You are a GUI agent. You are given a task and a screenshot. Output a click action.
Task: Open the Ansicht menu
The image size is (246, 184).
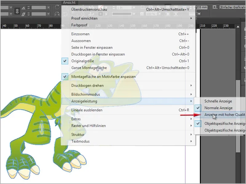pyautogui.click(x=69, y=2)
